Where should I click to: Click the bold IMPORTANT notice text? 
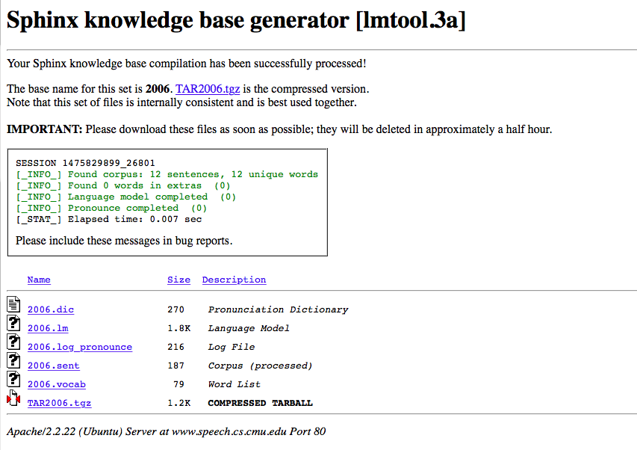click(45, 129)
